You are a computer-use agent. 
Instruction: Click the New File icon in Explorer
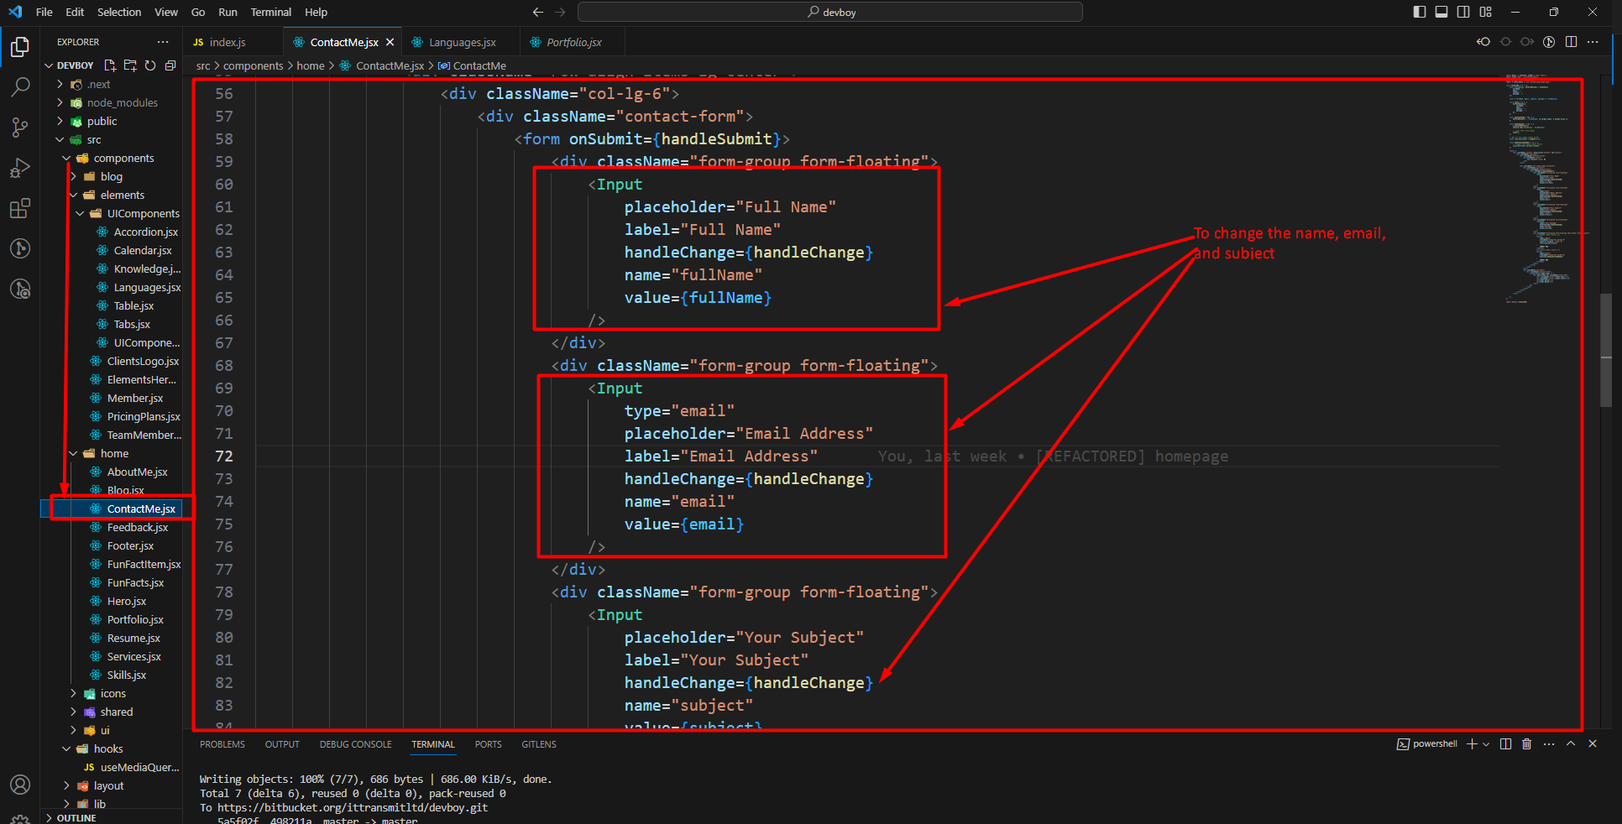pyautogui.click(x=110, y=65)
